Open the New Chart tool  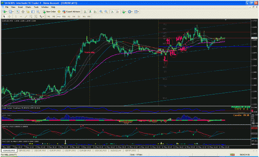[4, 12]
